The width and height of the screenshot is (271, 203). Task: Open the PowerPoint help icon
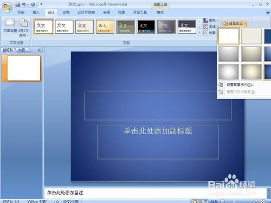tap(268, 12)
